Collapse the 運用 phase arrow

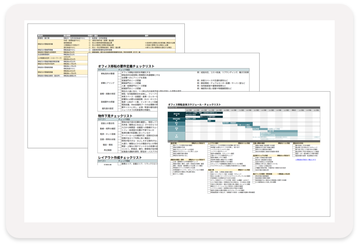[x=176, y=135]
